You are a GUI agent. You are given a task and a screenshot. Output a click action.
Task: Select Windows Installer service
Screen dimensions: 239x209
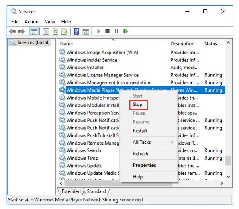click(x=85, y=67)
